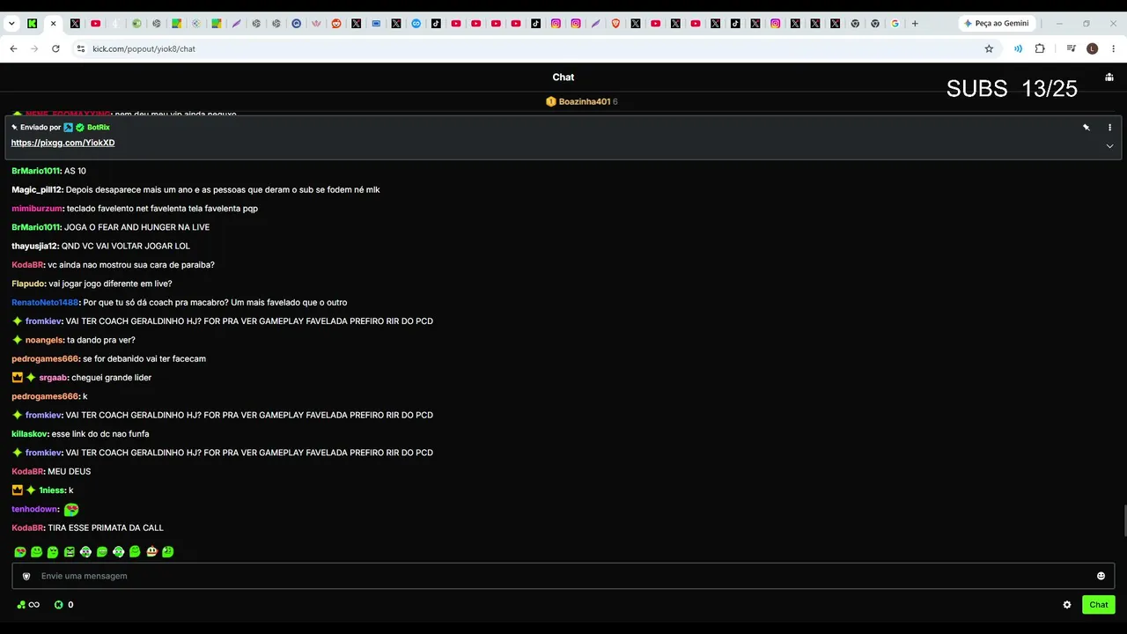Click the address bar URL

144,48
